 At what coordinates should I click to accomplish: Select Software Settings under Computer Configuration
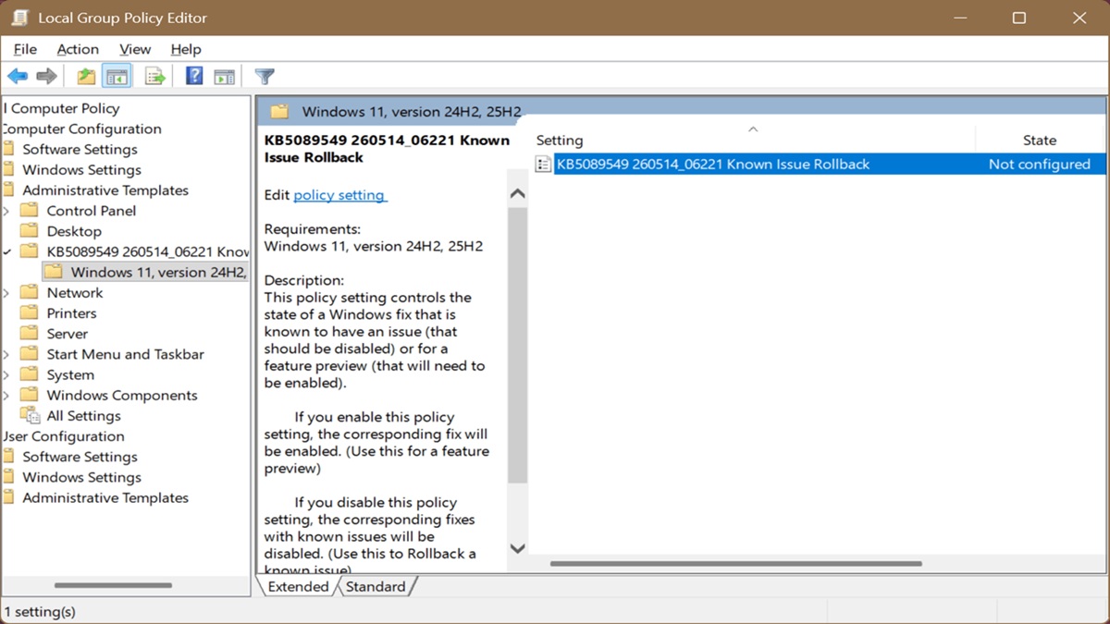pos(80,149)
